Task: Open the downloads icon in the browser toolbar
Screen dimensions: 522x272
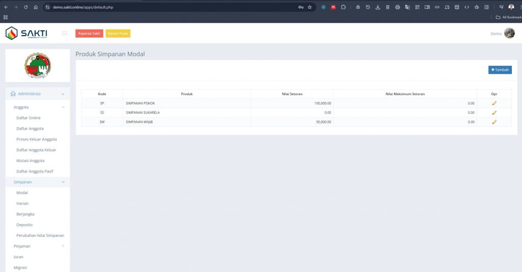Action: click(x=378, y=7)
